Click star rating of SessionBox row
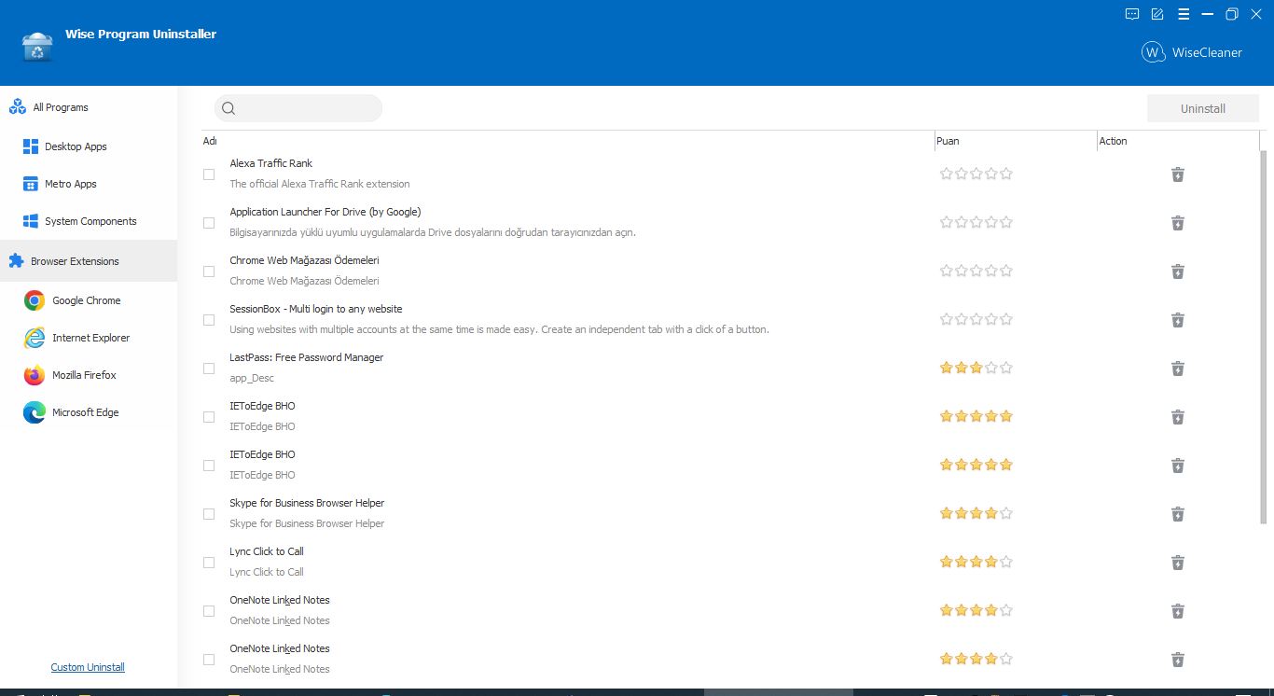1274x696 pixels. pos(976,319)
